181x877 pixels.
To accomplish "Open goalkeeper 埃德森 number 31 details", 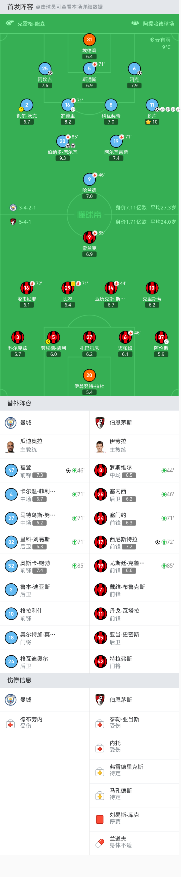I will tap(89, 40).
